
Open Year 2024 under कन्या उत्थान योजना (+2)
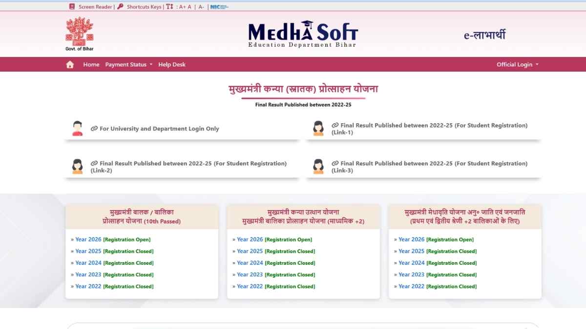coord(250,263)
